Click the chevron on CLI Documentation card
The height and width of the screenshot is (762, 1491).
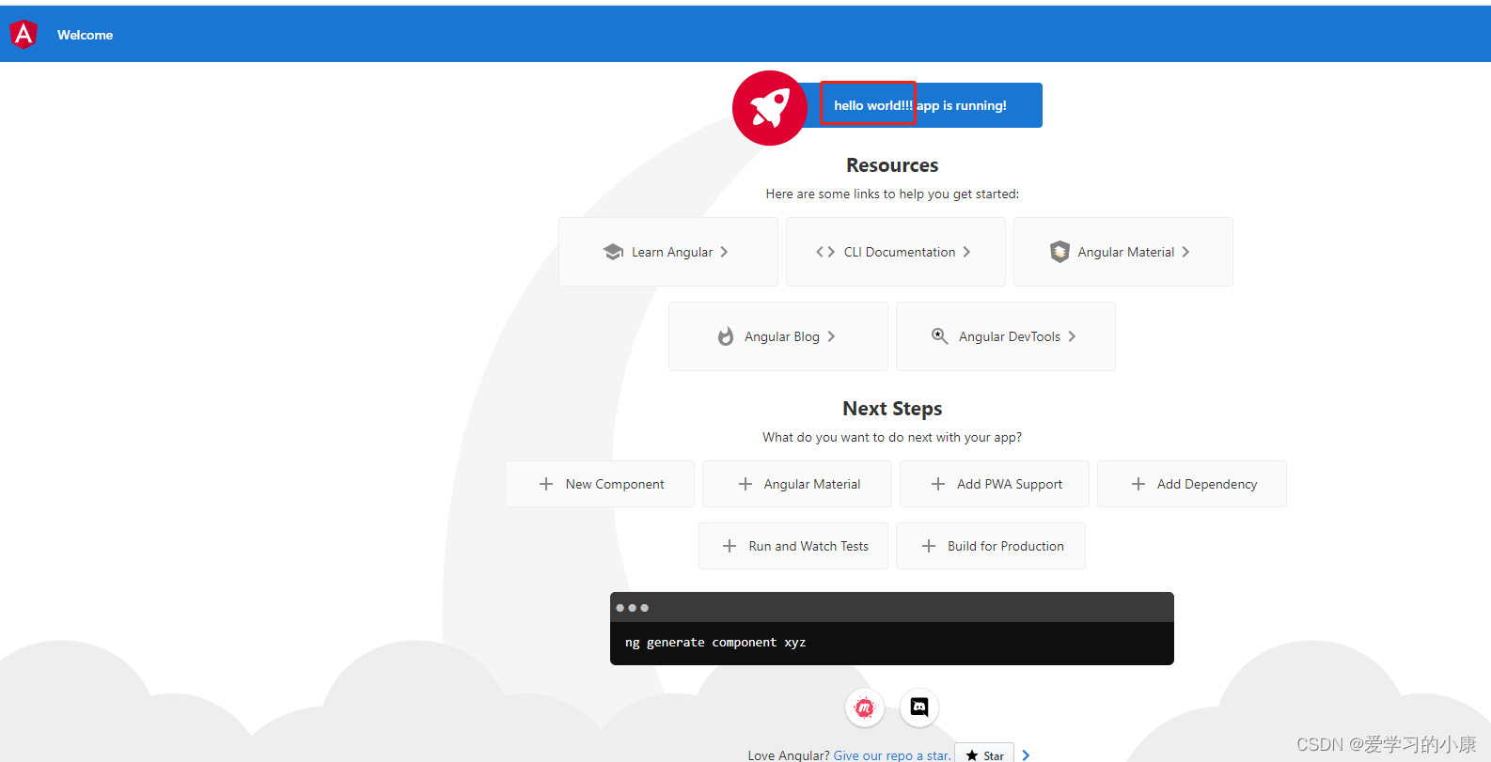966,252
